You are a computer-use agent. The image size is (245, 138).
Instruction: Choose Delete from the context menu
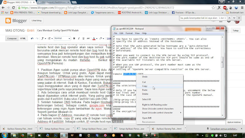160,94
